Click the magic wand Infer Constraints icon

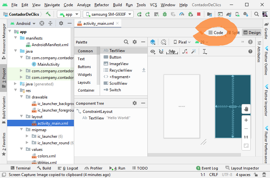pos(194,51)
